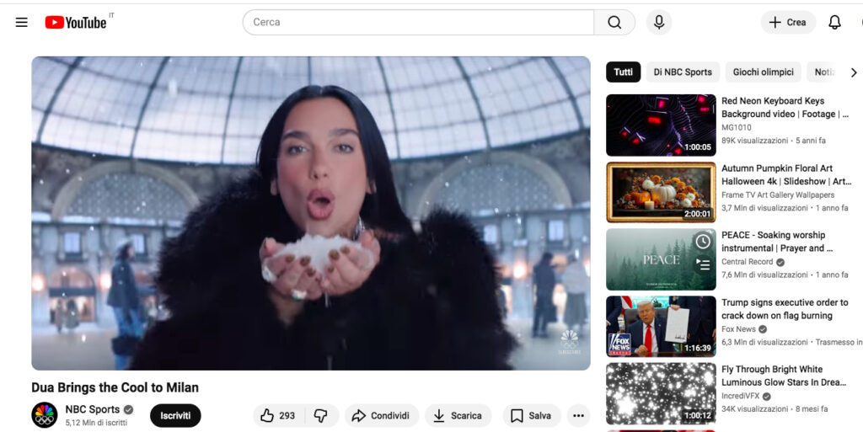
Task: Open title PEACE - Soaking worship instrumental
Action: coord(777,242)
